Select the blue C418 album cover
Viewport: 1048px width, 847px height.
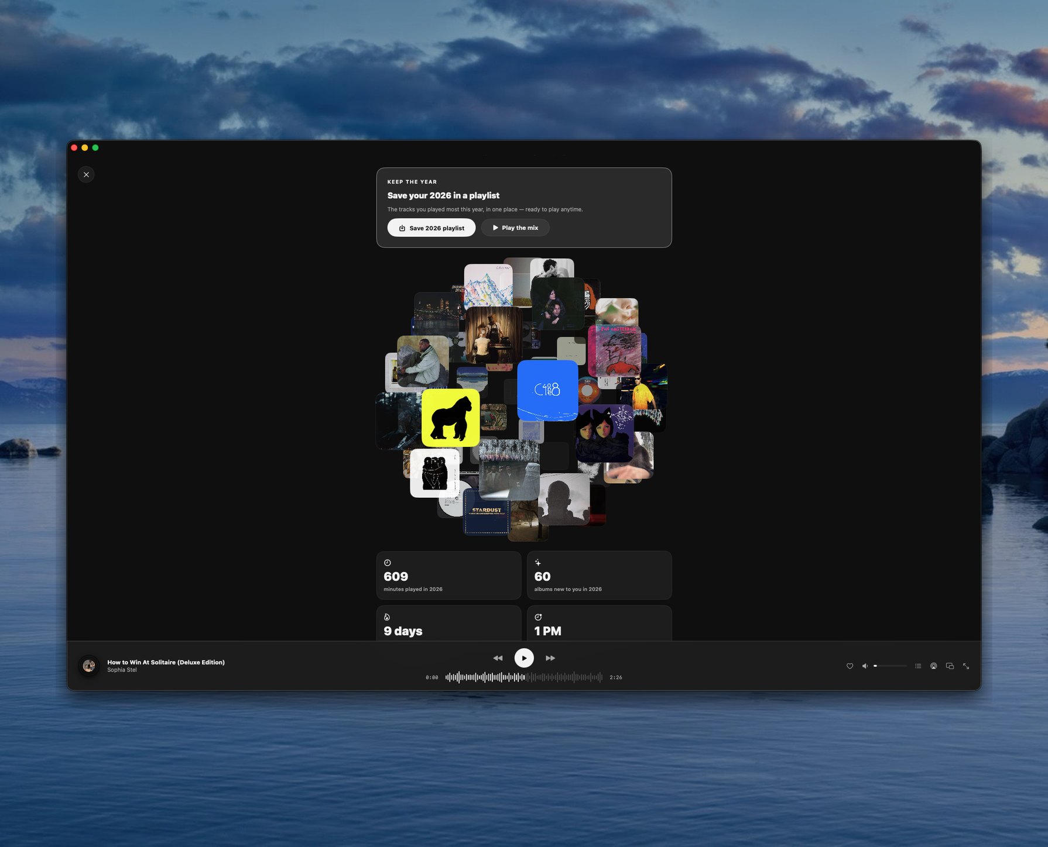[548, 390]
